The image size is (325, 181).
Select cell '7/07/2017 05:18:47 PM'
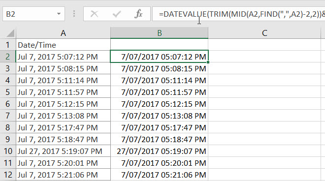[x=159, y=139]
